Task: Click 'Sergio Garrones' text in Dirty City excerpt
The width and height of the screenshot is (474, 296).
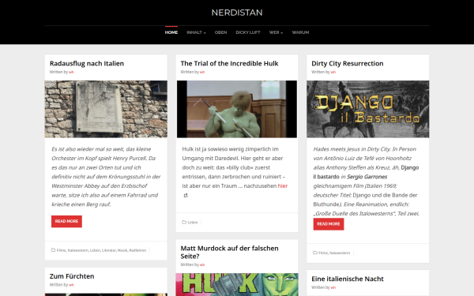Action: [x=367, y=177]
